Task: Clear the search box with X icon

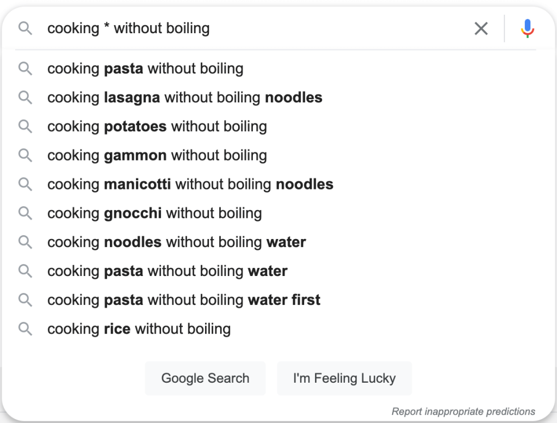Action: pyautogui.click(x=481, y=28)
